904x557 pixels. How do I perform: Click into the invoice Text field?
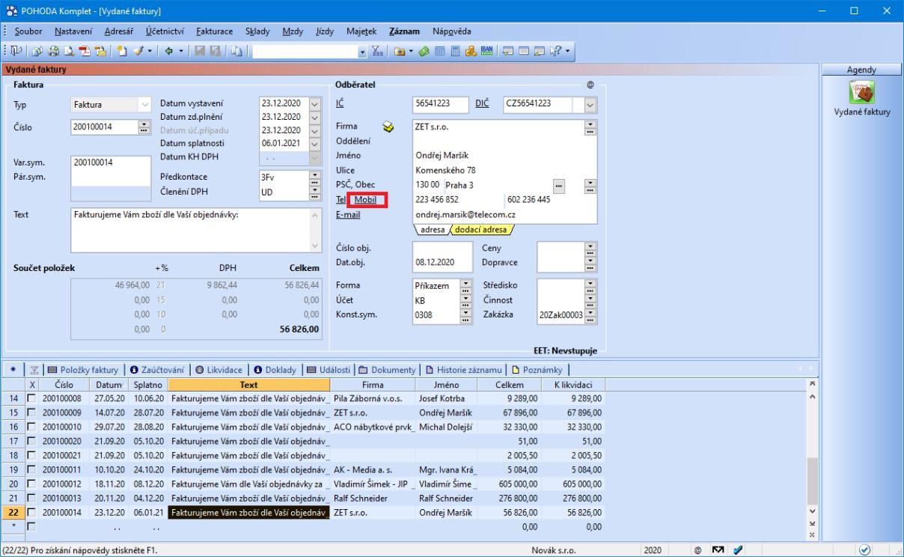click(x=198, y=230)
